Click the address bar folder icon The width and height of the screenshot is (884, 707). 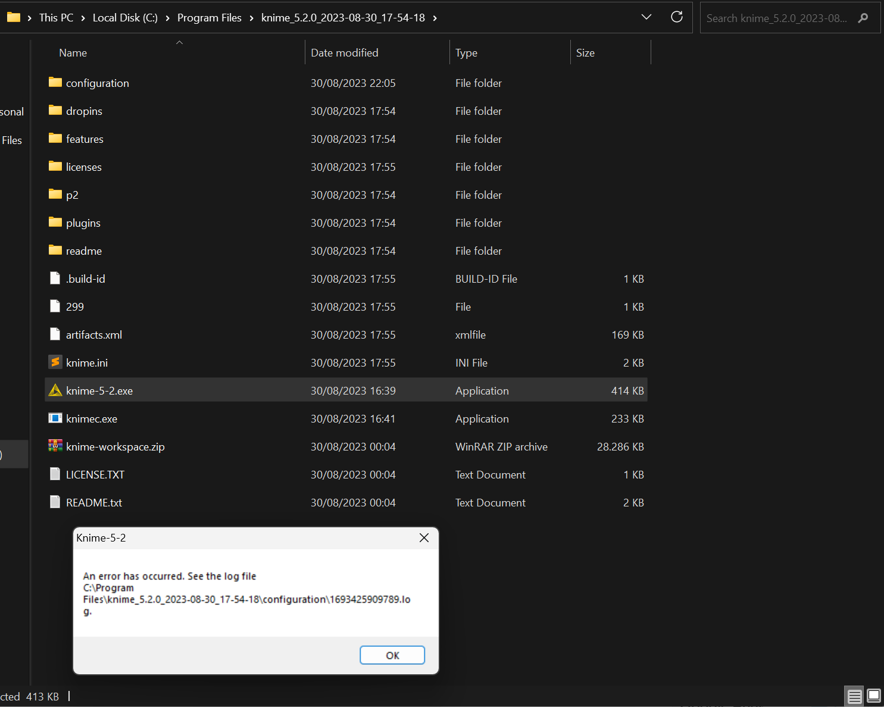[14, 17]
